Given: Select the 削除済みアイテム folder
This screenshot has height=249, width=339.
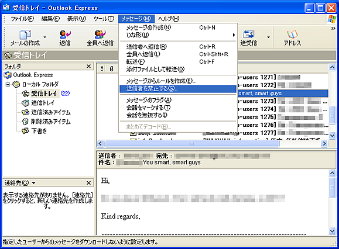Looking at the screenshot, I should (x=51, y=122).
